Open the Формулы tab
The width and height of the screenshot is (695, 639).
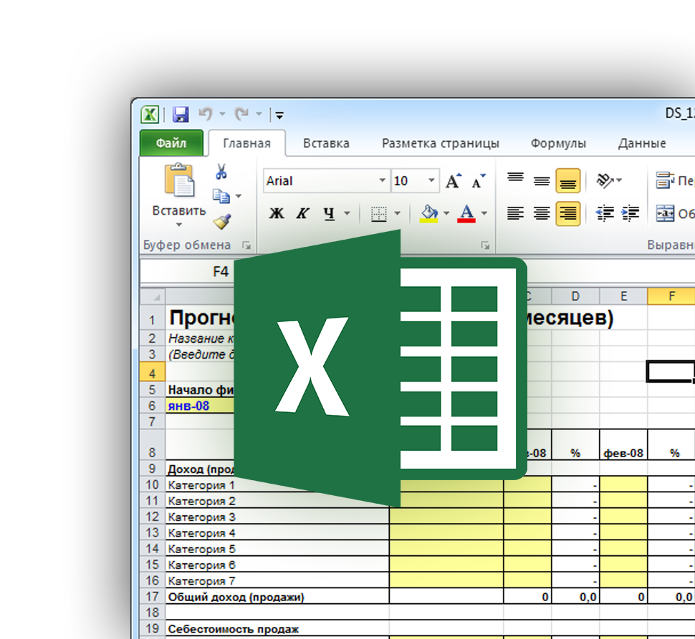[x=558, y=143]
